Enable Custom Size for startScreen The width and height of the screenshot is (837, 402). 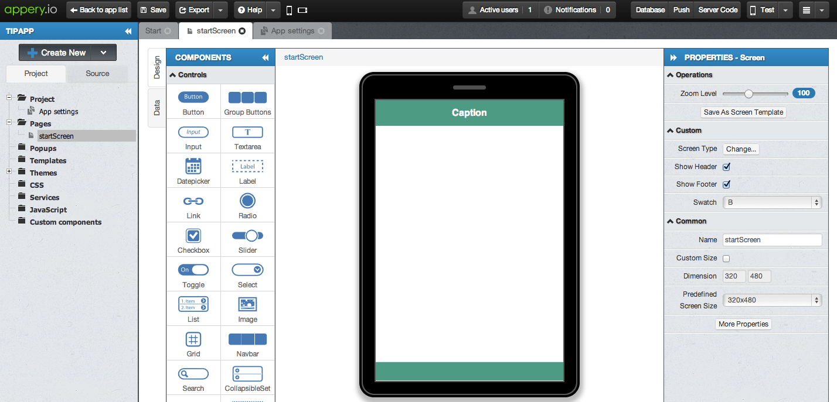[726, 258]
